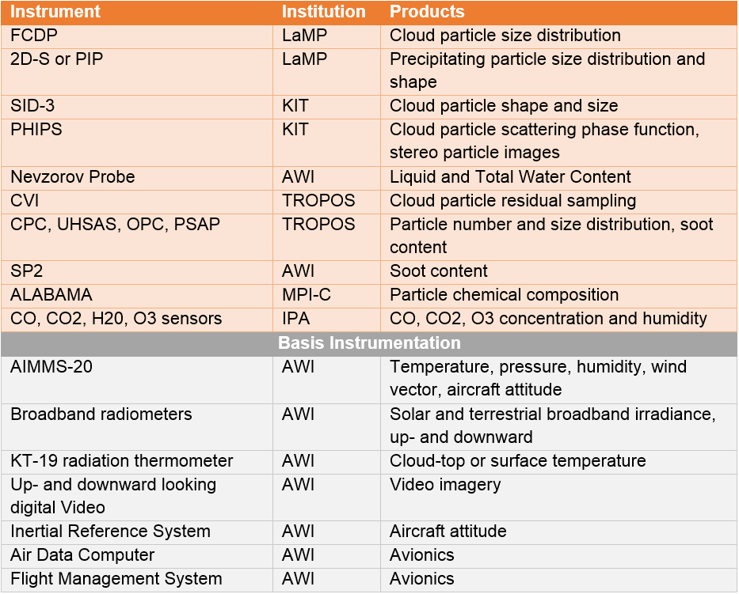
Task: Select the FCDP instrument cell
Action: tap(34, 36)
